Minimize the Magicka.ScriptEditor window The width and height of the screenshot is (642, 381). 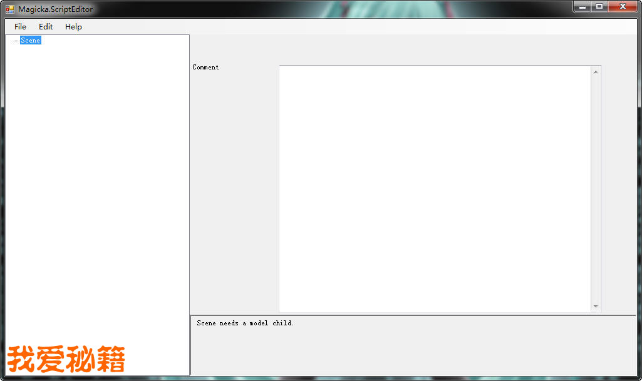click(582, 7)
